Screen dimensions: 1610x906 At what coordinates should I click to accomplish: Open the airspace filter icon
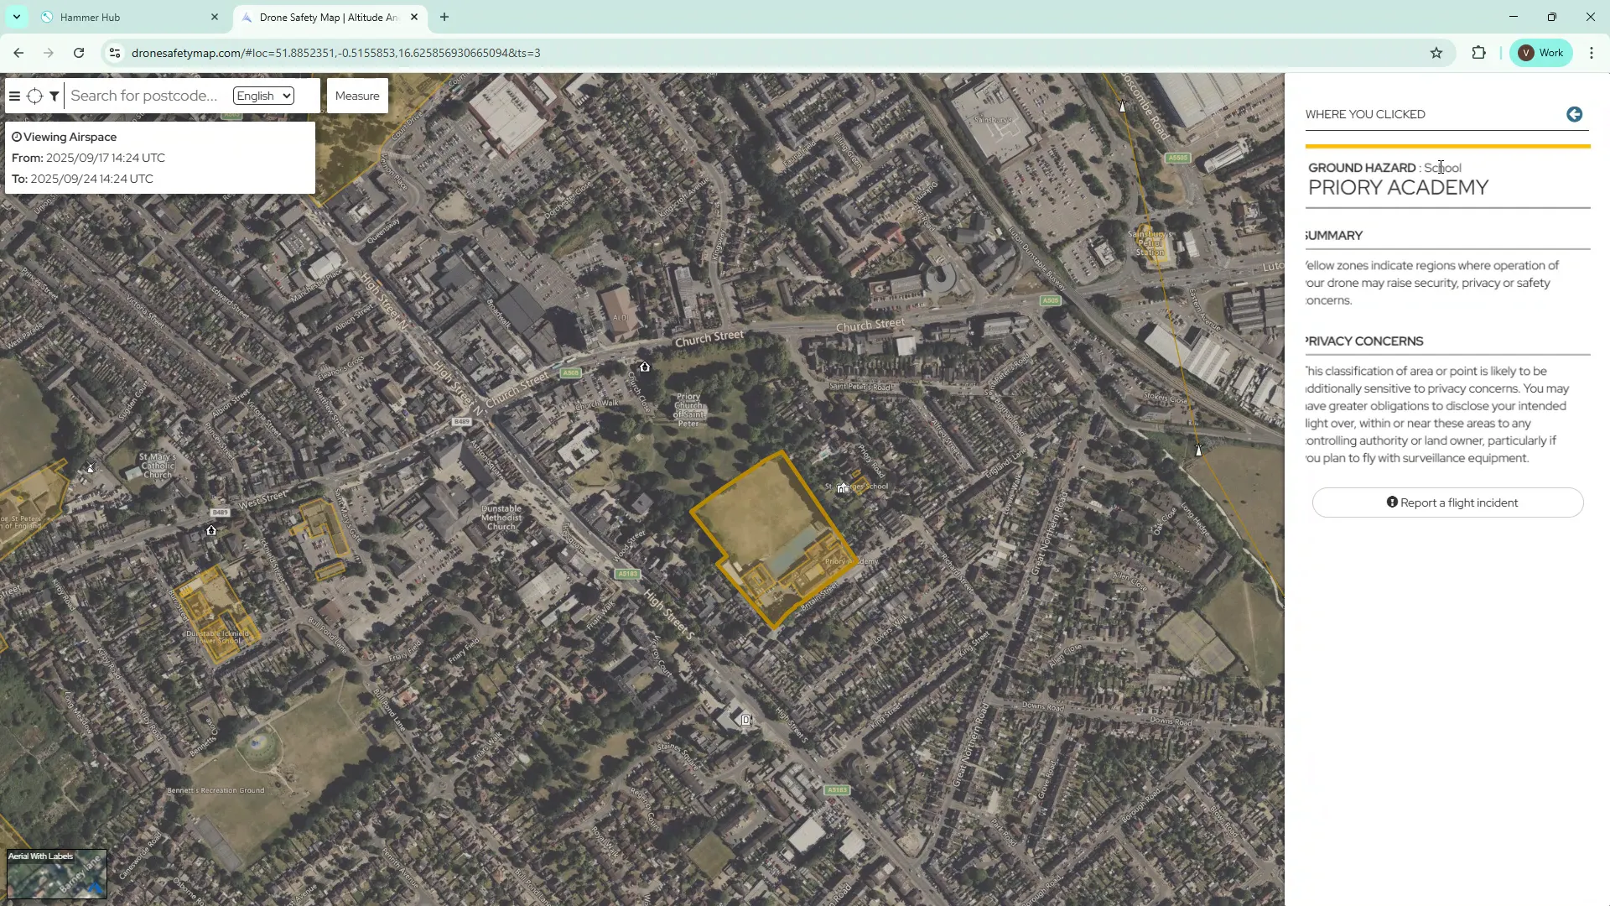click(x=54, y=96)
